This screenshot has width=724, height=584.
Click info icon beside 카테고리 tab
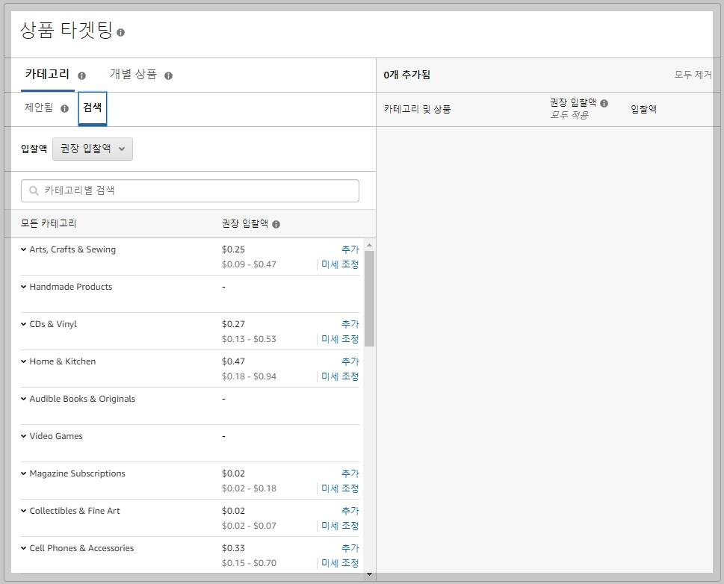81,75
